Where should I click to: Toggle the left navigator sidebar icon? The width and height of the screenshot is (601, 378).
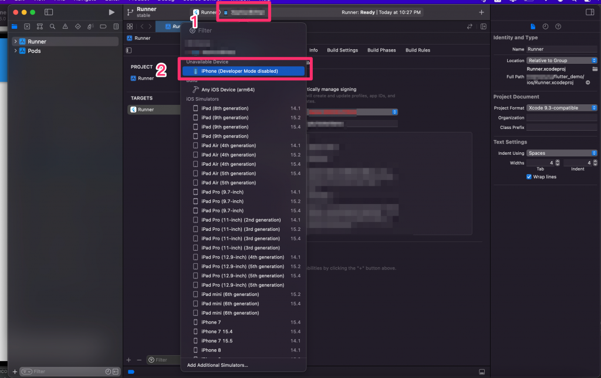pos(49,12)
